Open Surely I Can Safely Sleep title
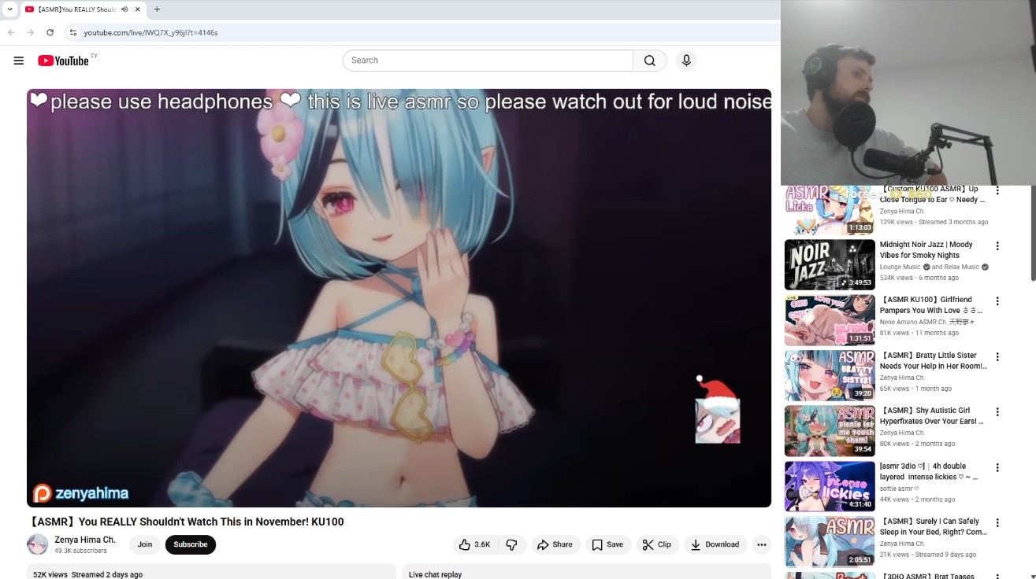Image resolution: width=1036 pixels, height=579 pixels. (934, 527)
